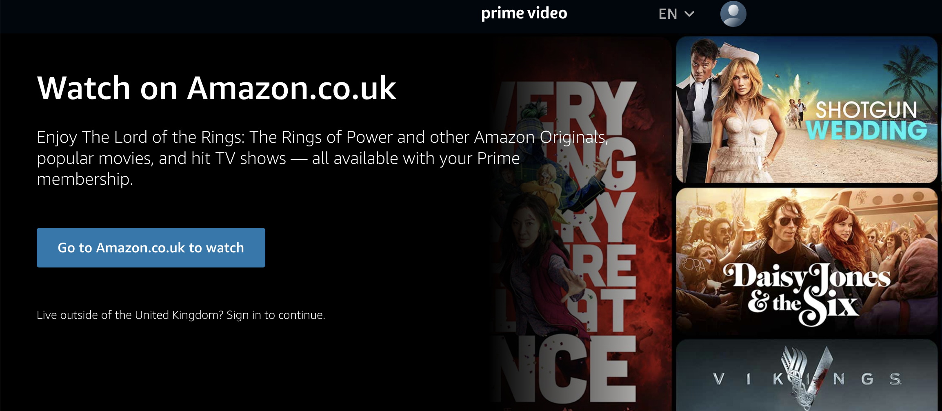Image resolution: width=942 pixels, height=411 pixels.
Task: Click the Daisy Jones & the Six title logo
Action: (x=806, y=293)
